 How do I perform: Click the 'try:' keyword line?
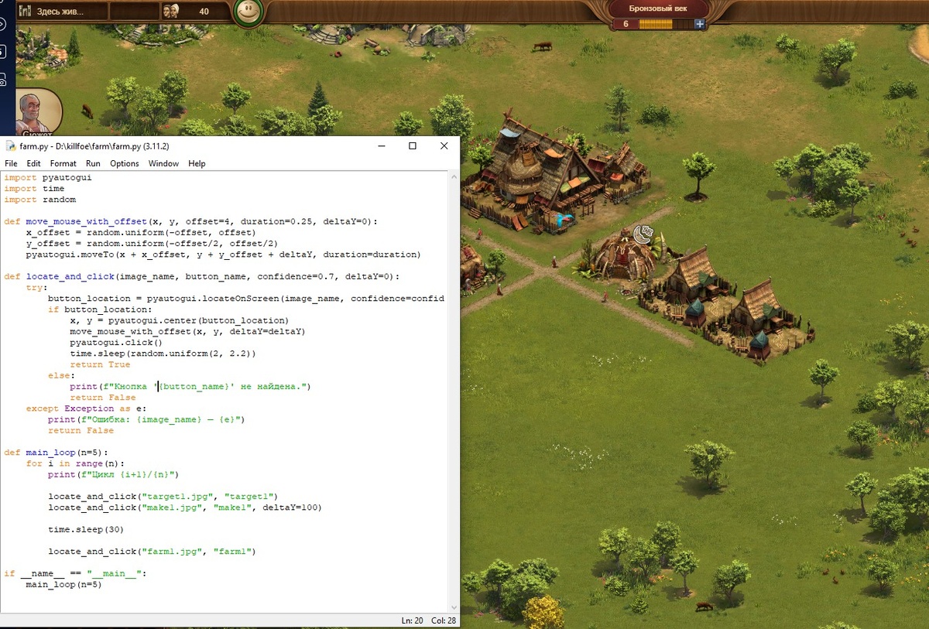(36, 287)
